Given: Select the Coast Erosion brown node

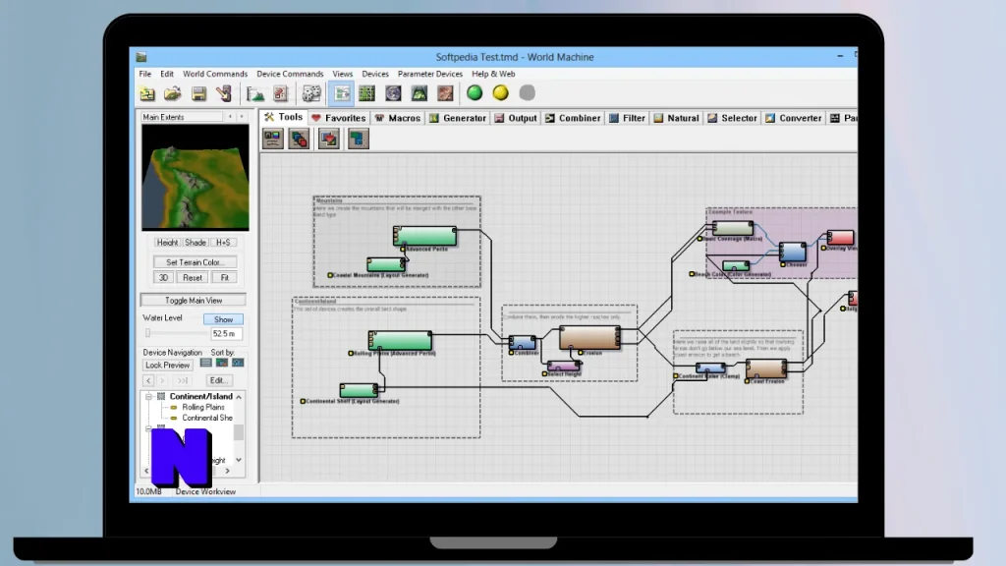Looking at the screenshot, I should tap(766, 368).
